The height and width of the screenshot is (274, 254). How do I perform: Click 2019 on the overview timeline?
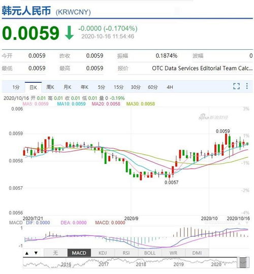[179, 264]
